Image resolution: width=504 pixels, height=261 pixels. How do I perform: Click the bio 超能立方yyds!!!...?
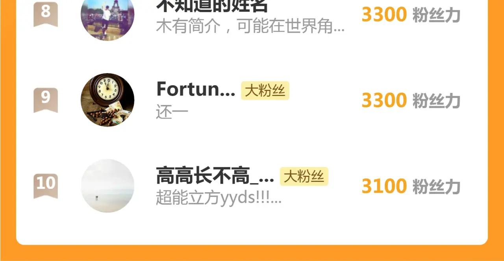pyautogui.click(x=219, y=198)
